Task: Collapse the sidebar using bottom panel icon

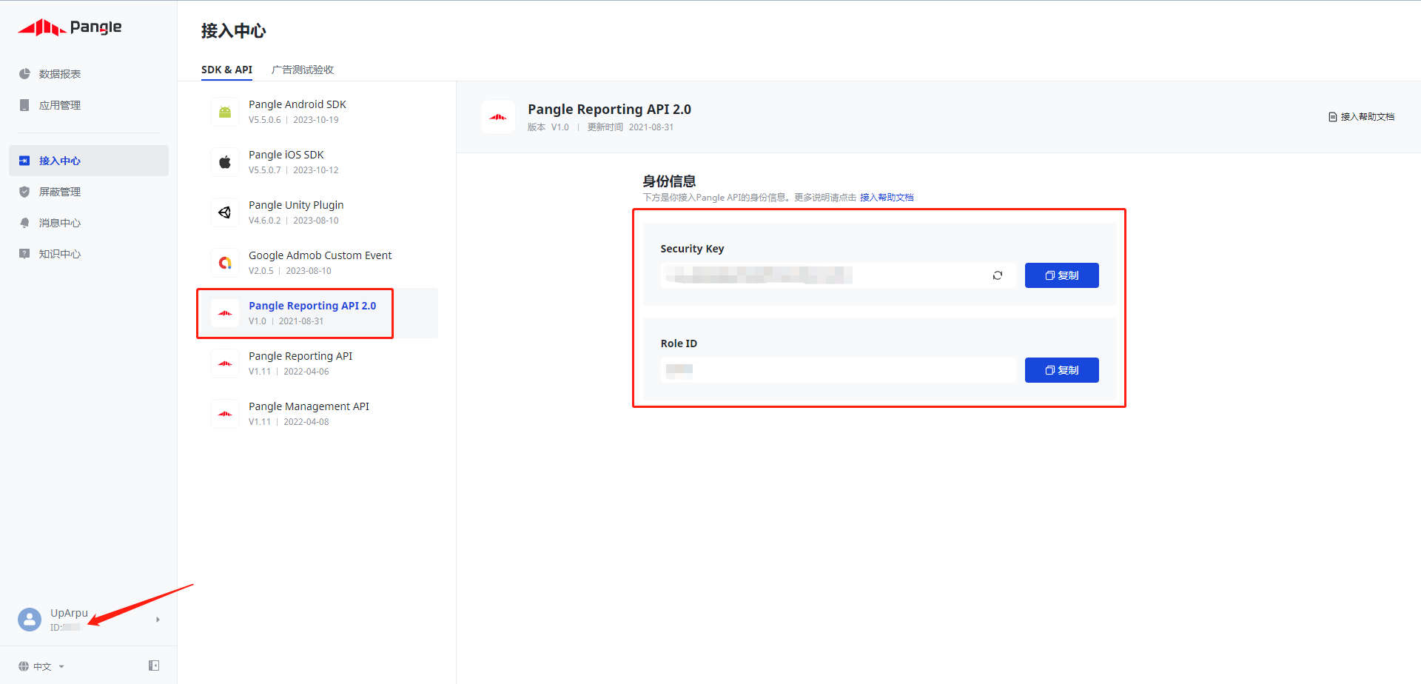Action: pos(154,665)
